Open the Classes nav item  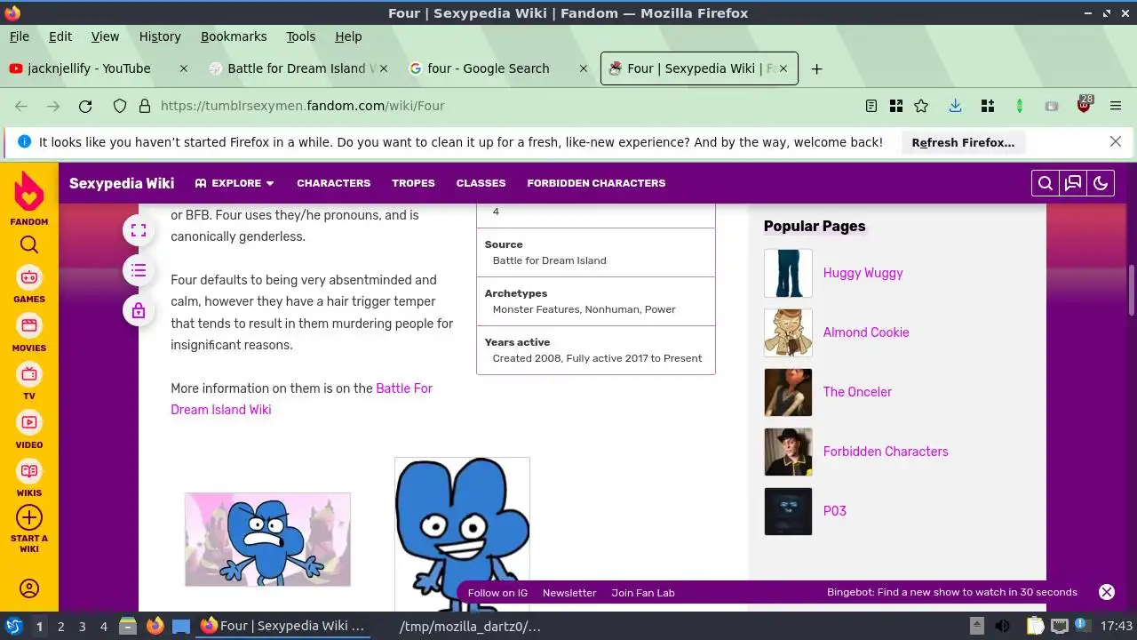pyautogui.click(x=481, y=183)
